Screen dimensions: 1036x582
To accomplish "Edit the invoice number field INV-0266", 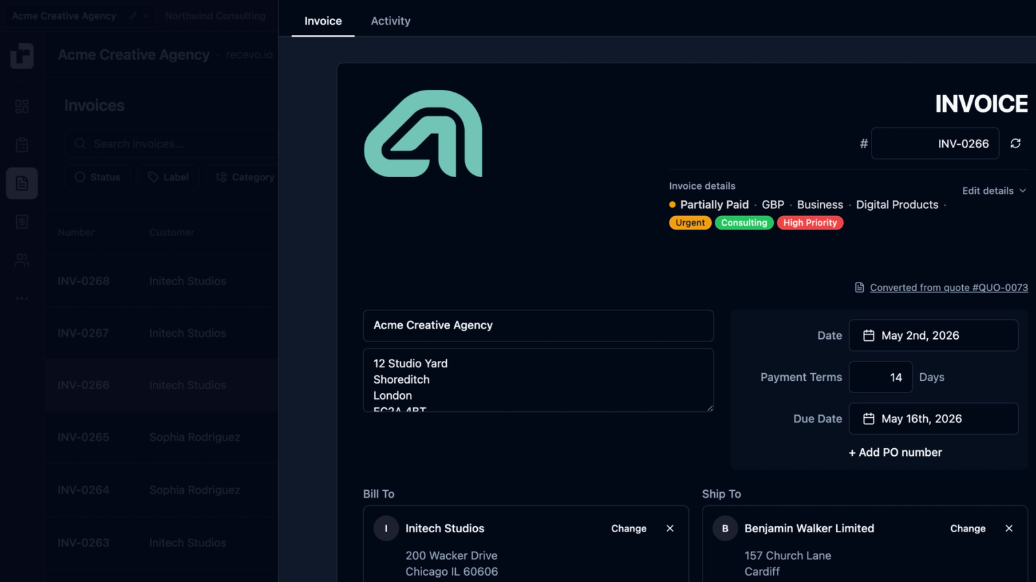I will point(935,144).
